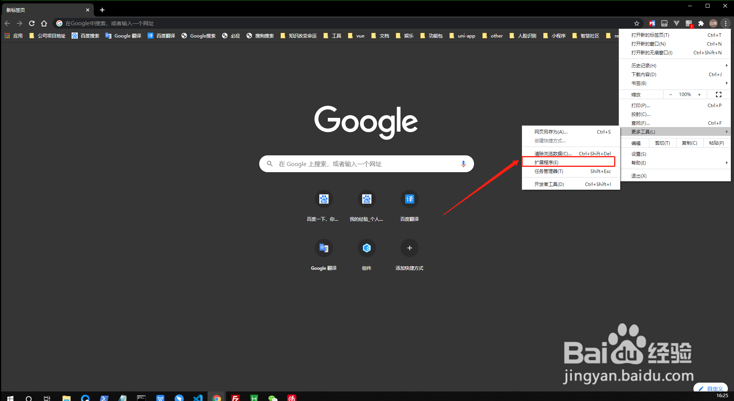734x401 pixels.
Task: Decrease zoom with the minus button
Action: pos(670,95)
